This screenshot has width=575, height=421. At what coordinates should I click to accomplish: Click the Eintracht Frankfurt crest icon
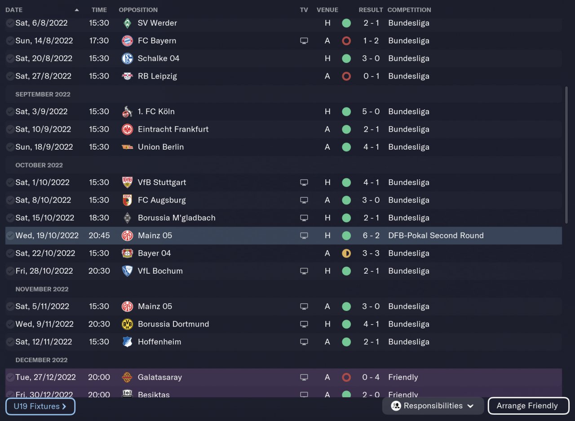click(x=127, y=129)
